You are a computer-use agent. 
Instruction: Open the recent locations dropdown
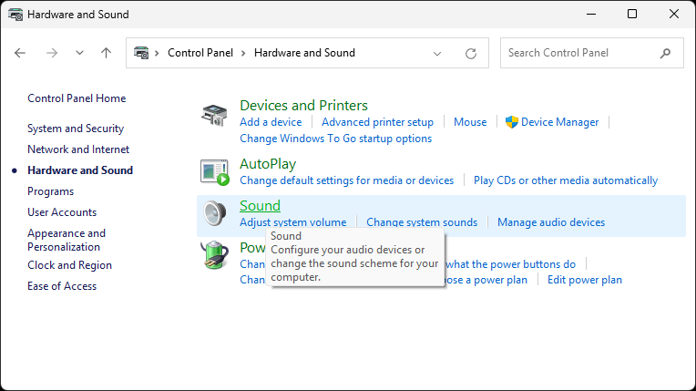[x=79, y=53]
